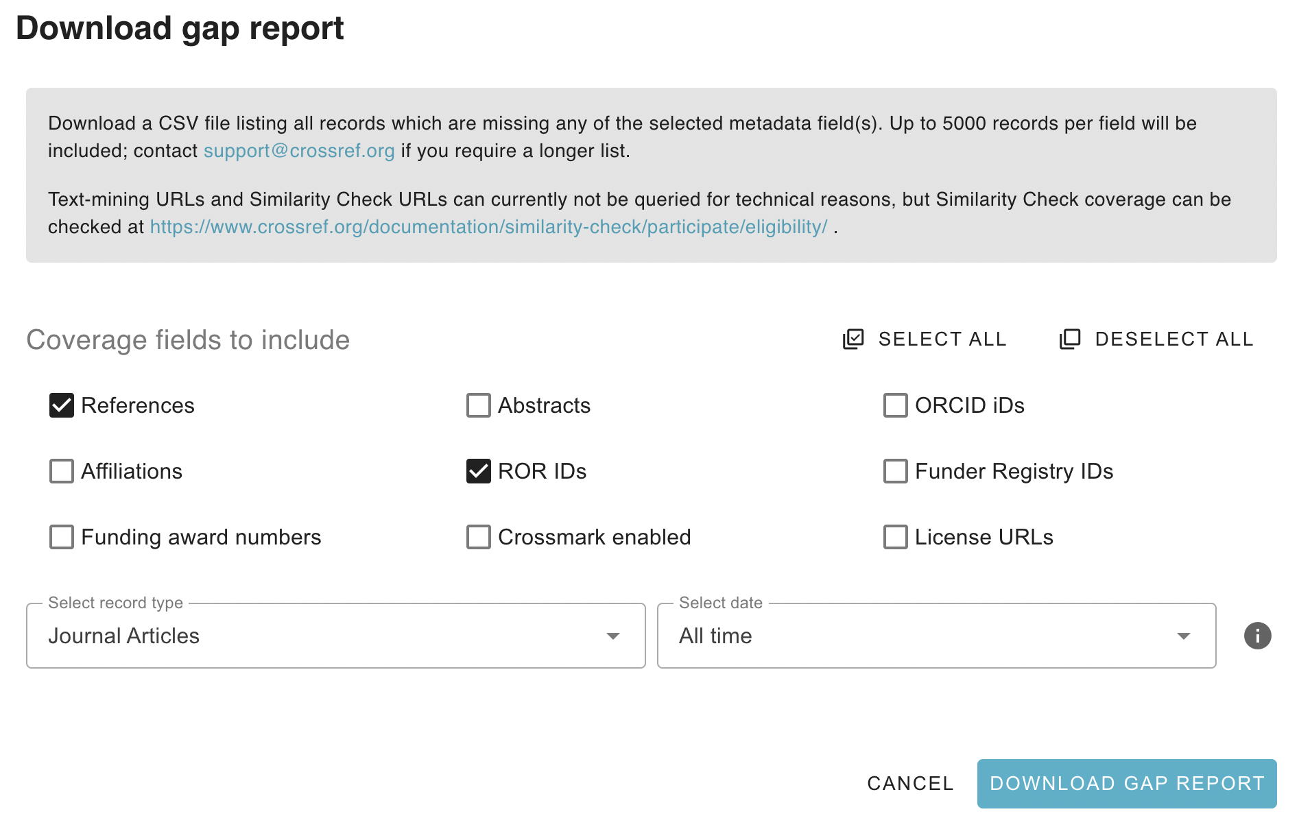Click the Select All icon

click(853, 339)
